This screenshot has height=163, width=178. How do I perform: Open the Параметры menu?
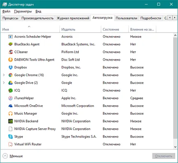23,11
